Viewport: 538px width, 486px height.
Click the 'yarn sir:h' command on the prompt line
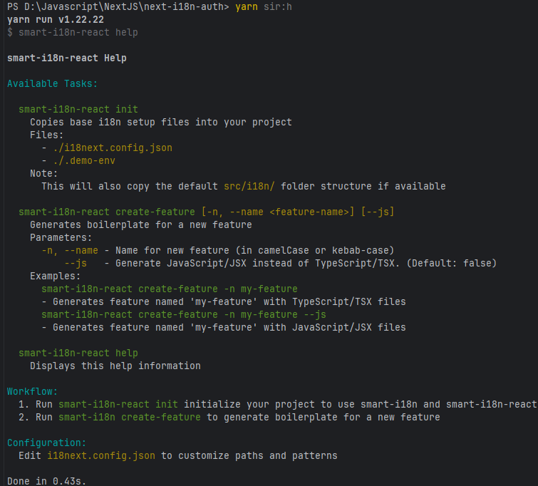coord(264,7)
